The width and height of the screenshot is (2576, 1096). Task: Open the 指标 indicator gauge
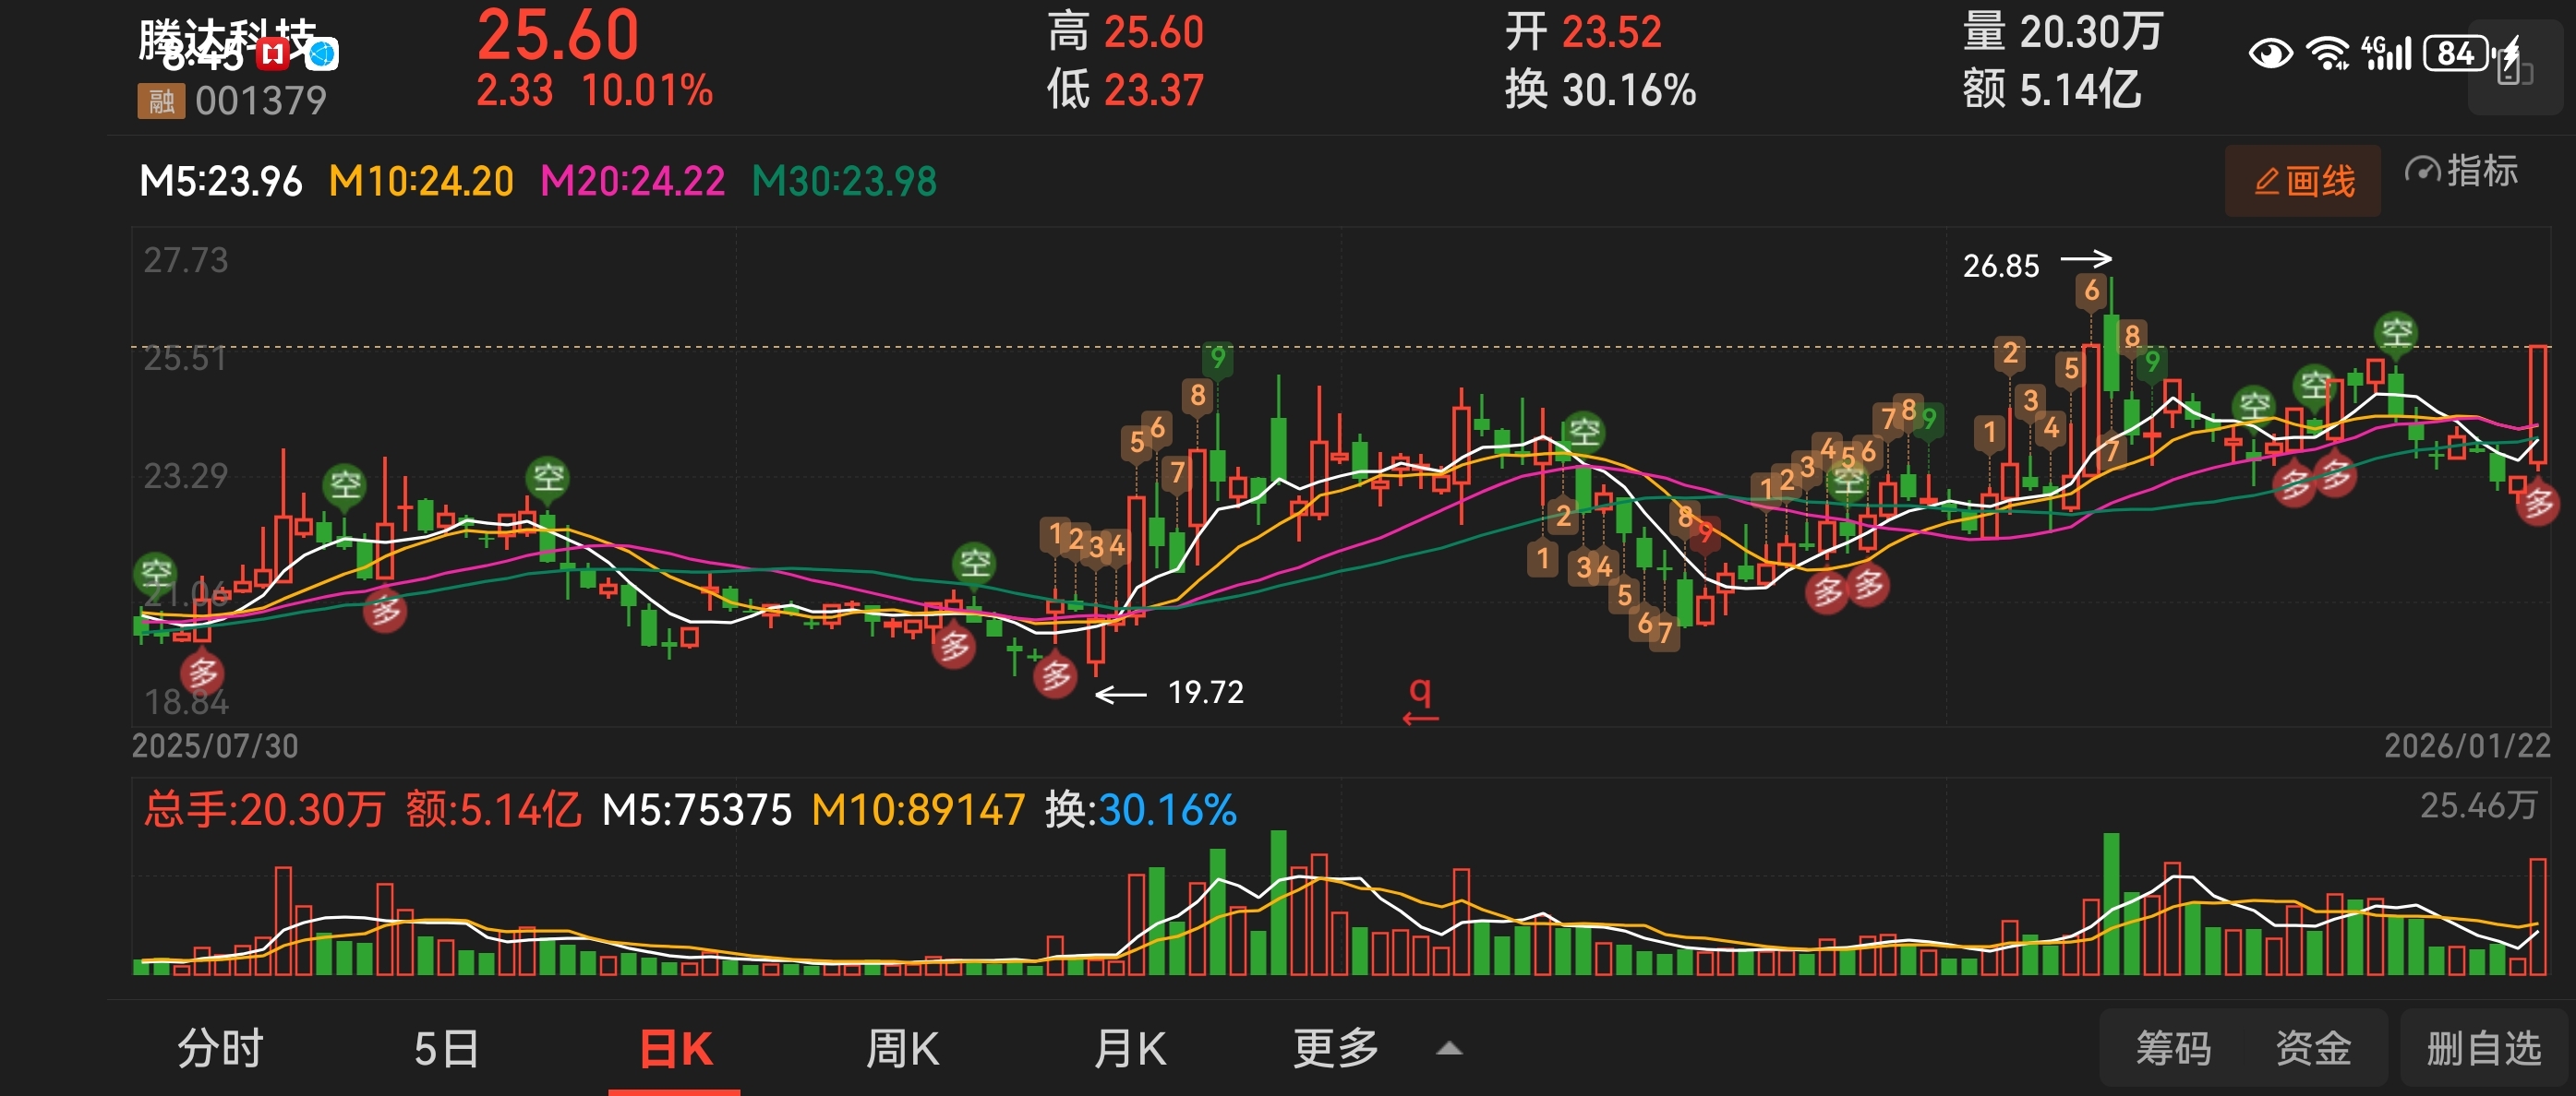[x=2461, y=172]
